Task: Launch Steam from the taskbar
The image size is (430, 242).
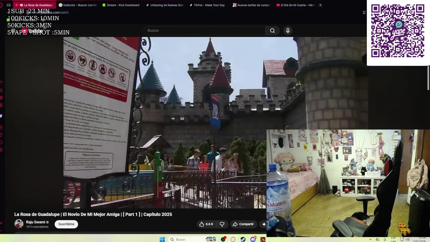Action: pyautogui.click(x=243, y=239)
